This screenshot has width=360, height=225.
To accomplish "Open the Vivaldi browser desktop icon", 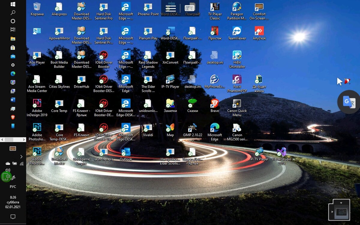I will [148, 130].
